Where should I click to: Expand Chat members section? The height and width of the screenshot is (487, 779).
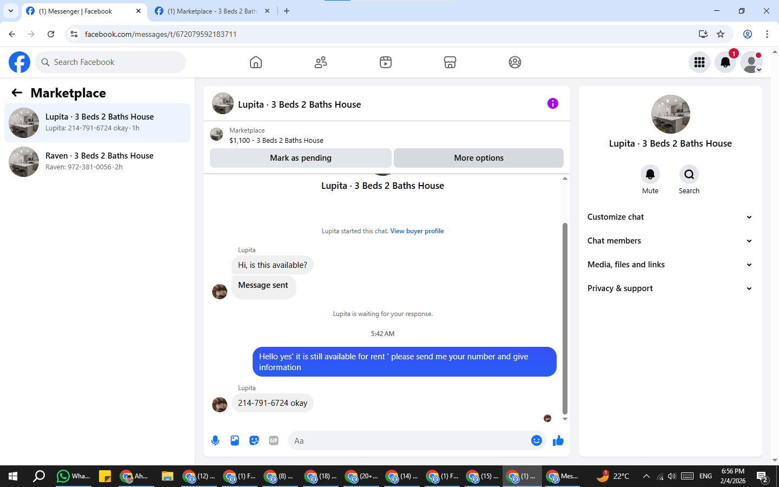point(670,241)
